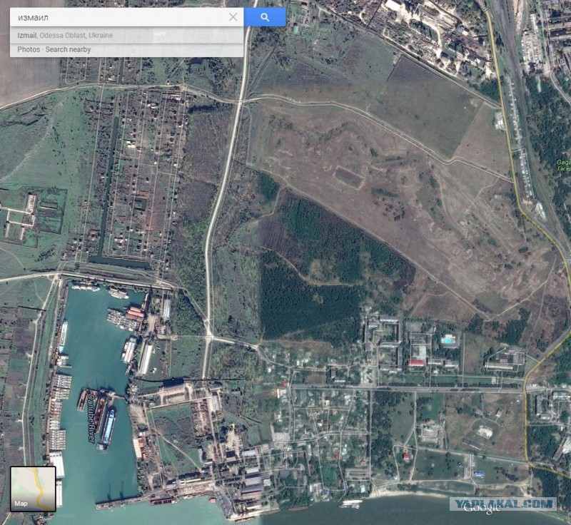Viewport: 571px width, 525px height.
Task: Switch to Map view using the thumbnail
Action: (x=33, y=489)
